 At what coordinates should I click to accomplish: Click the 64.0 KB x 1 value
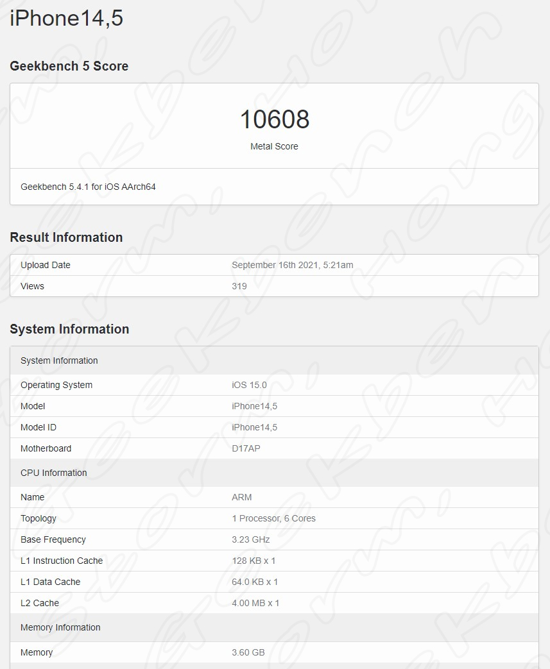click(255, 582)
